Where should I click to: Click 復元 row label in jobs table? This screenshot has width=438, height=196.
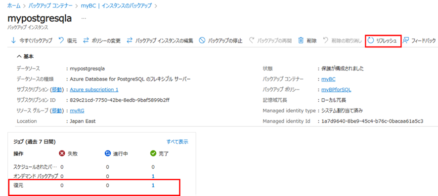coord(18,186)
